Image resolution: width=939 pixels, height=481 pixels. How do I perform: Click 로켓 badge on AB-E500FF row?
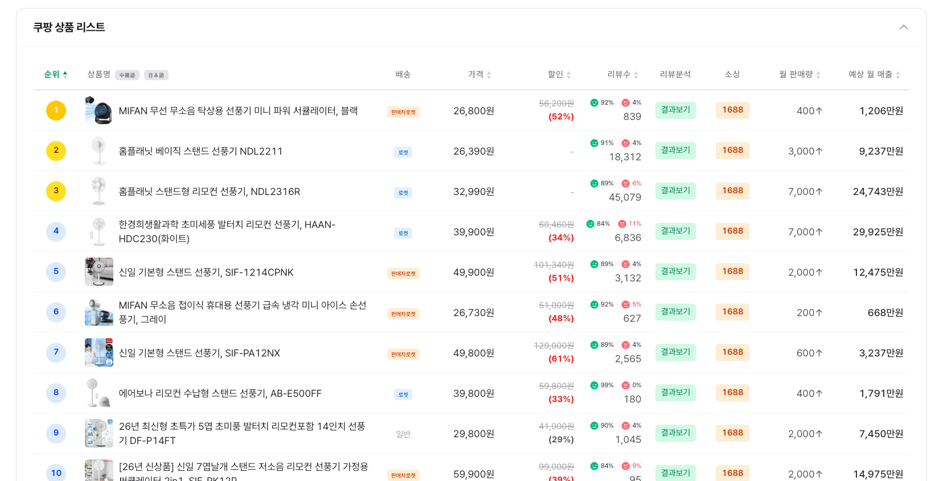(403, 395)
